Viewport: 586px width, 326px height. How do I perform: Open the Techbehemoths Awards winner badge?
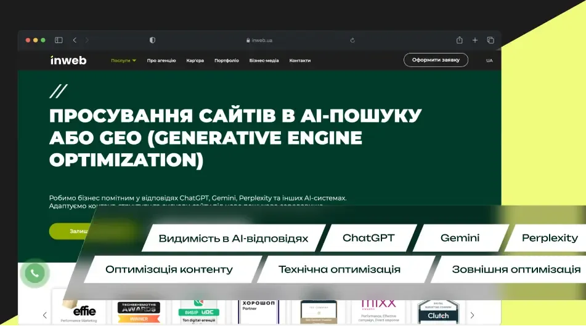[x=139, y=312]
